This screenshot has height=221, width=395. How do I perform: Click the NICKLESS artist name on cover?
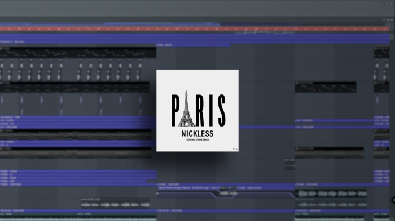(197, 134)
